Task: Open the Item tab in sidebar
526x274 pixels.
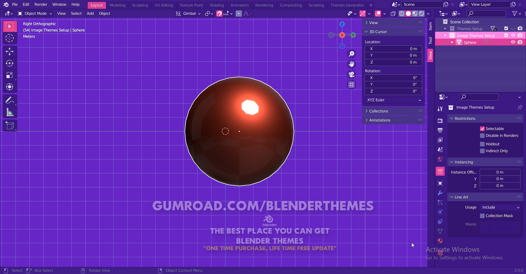Action: [x=430, y=26]
